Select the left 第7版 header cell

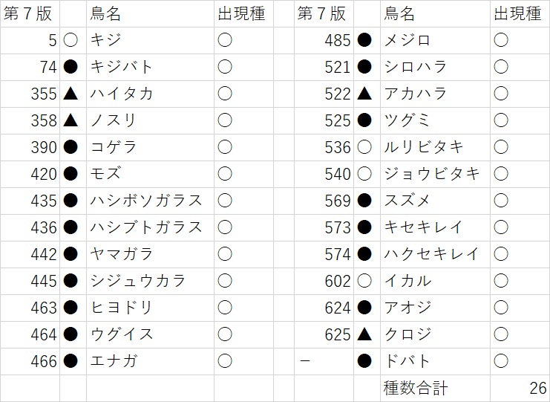(30, 13)
